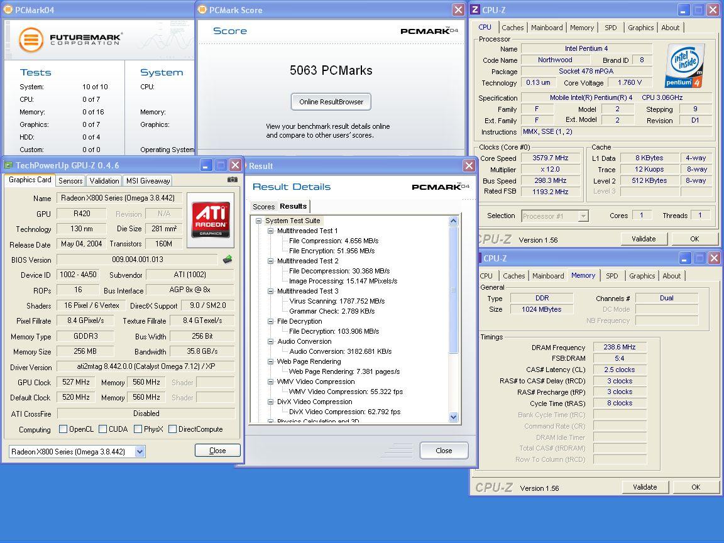Click the Futuremark Corporation logo

[70, 40]
